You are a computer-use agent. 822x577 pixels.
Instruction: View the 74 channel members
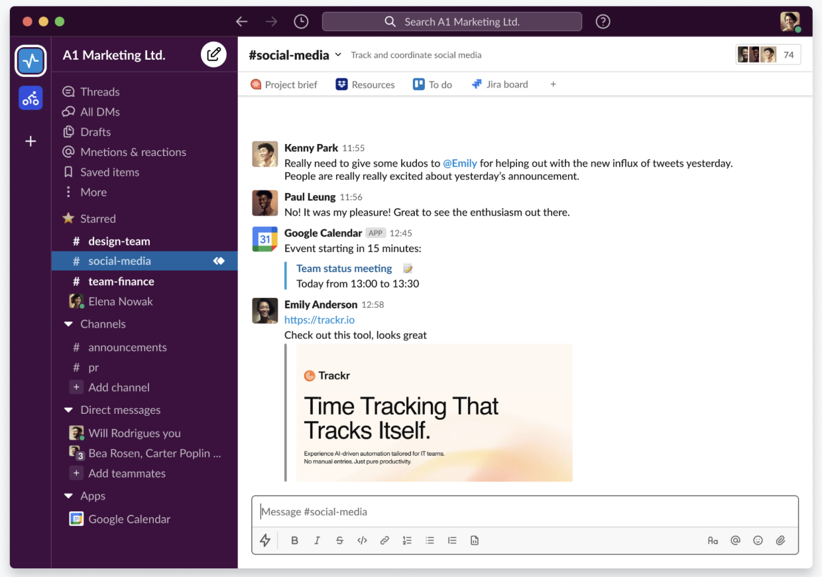(x=768, y=54)
